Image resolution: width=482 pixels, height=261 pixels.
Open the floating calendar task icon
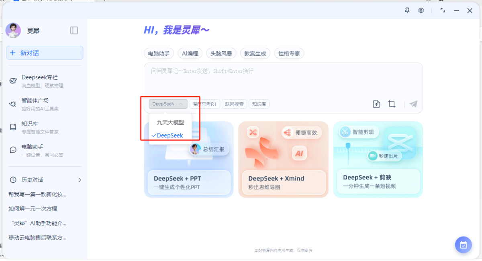pos(463,245)
